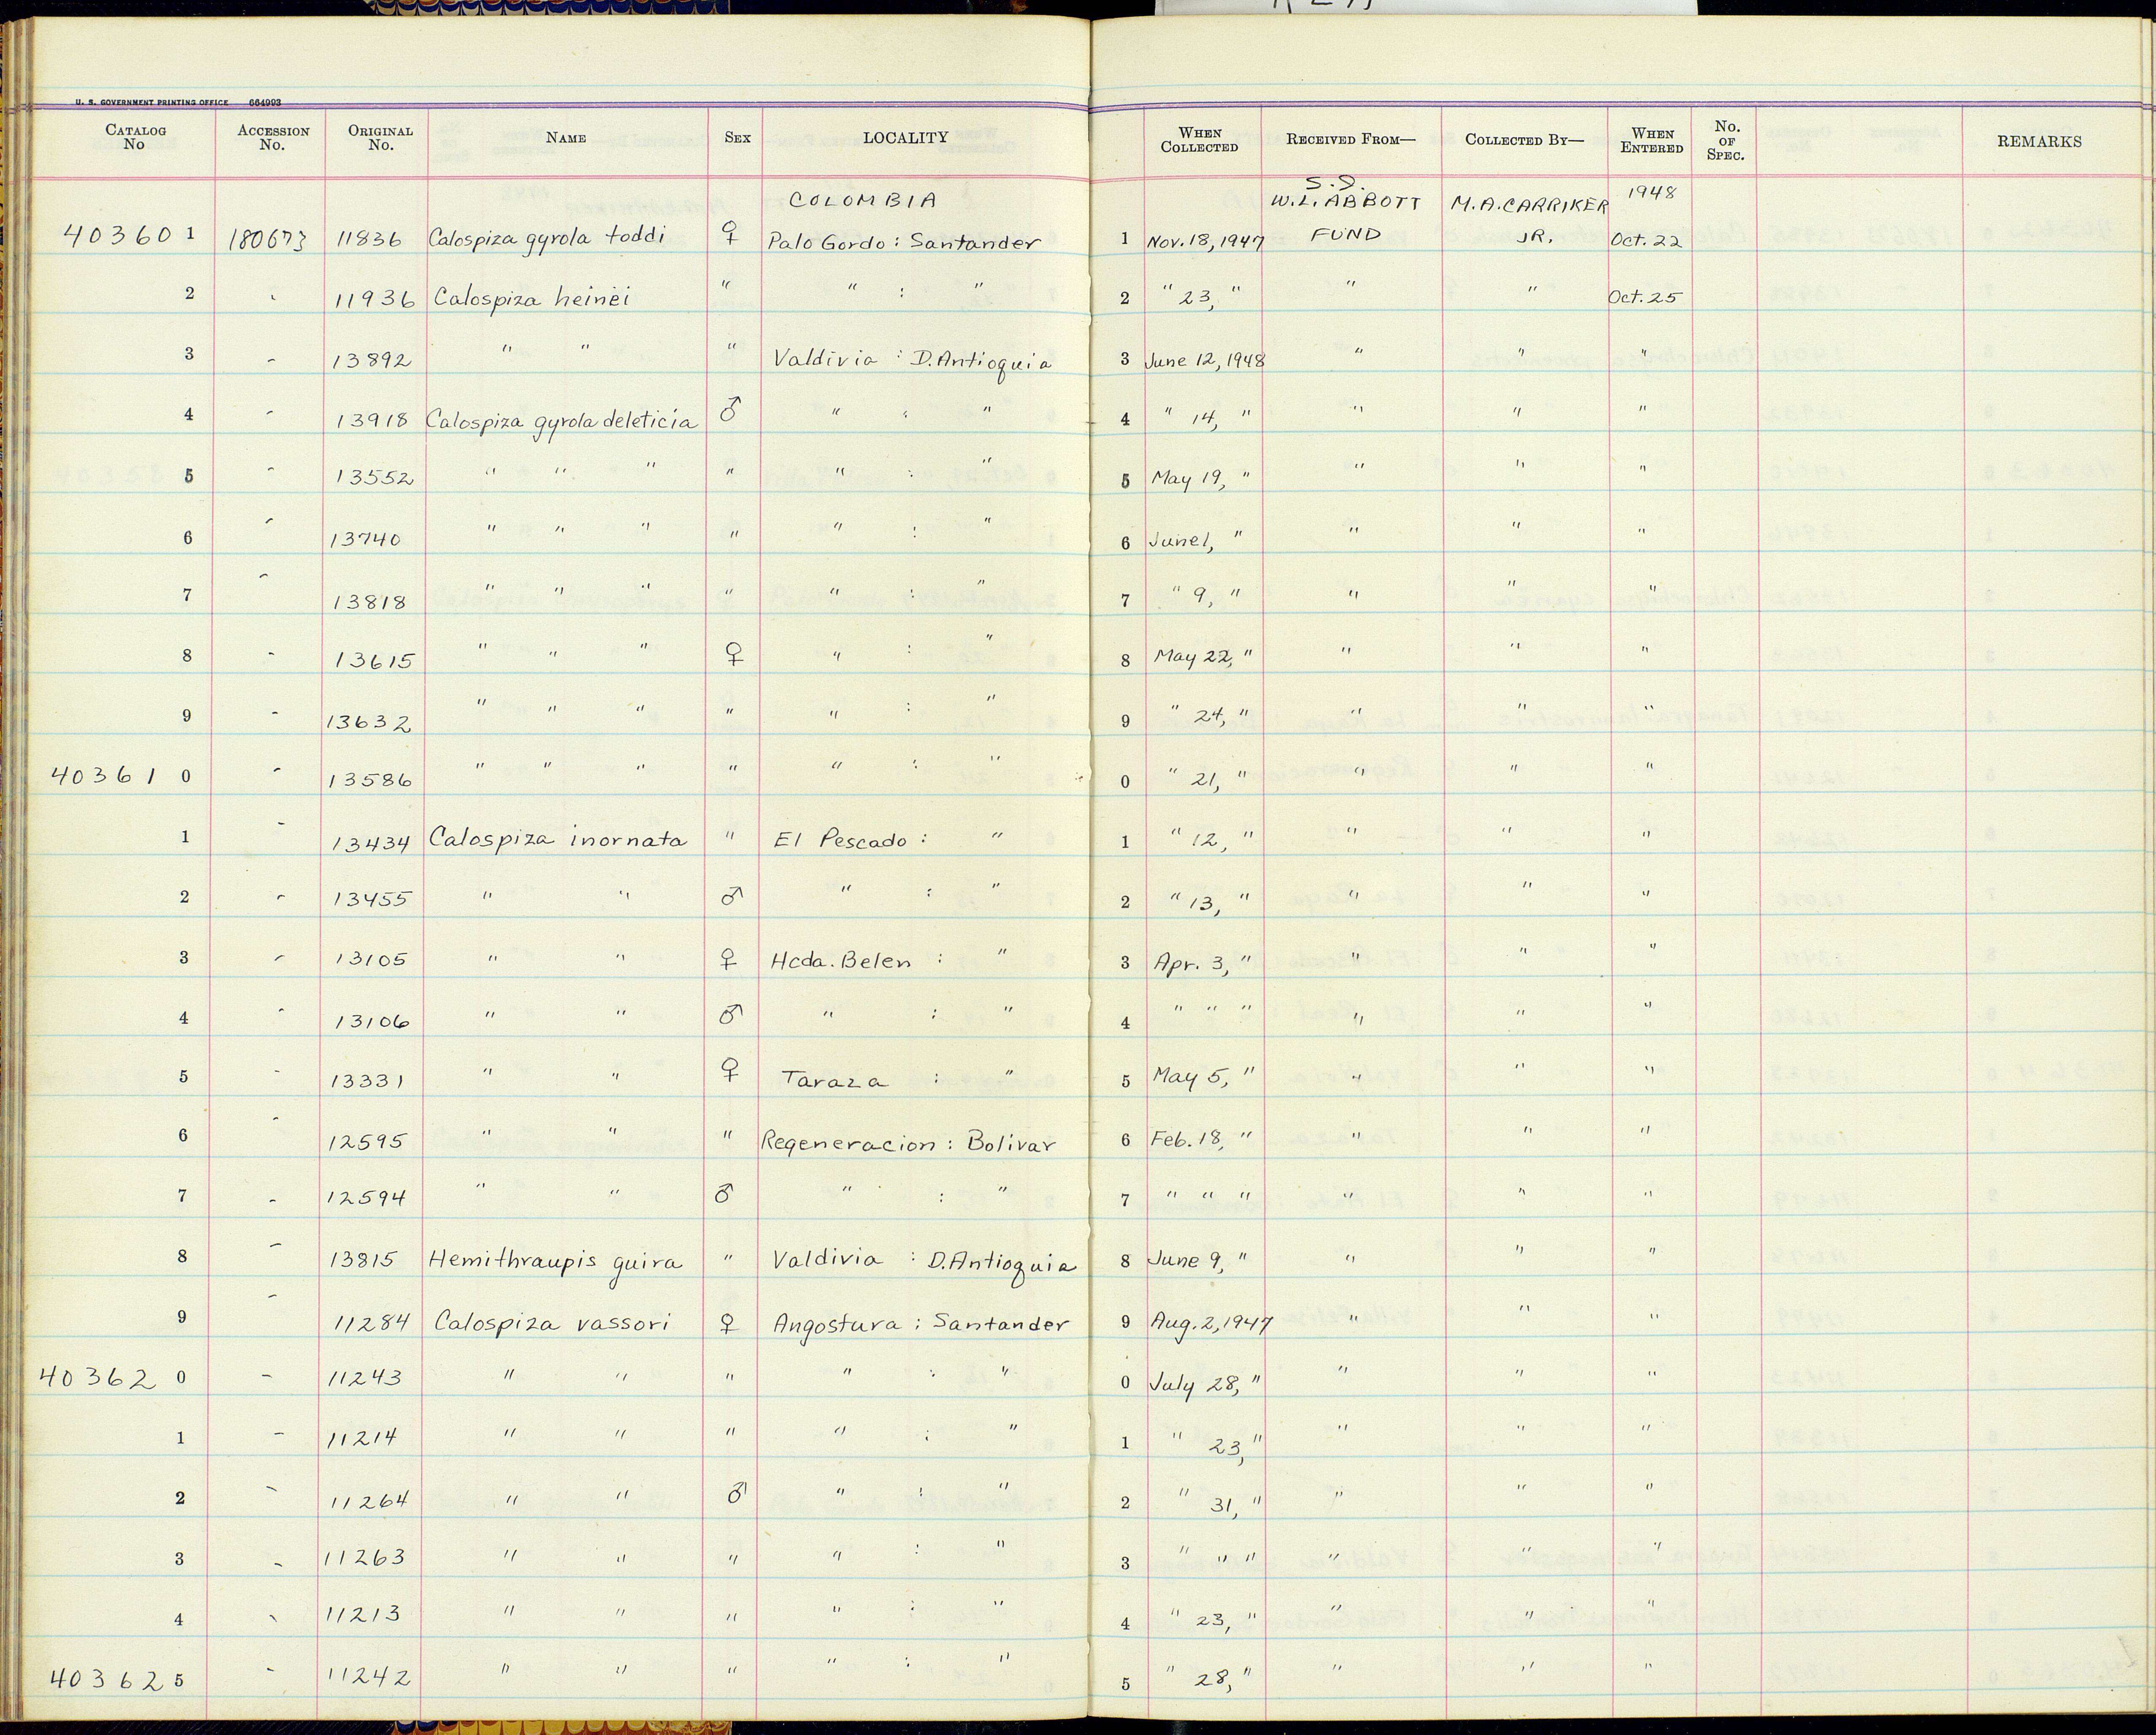Click the 'Locality' column header
This screenshot has height=1735, width=2156.
pyautogui.click(x=905, y=137)
